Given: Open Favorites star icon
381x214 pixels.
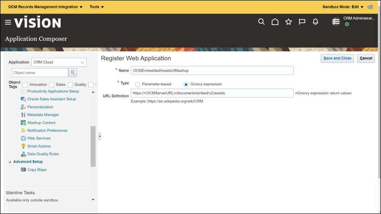Looking at the screenshot, I should click(x=288, y=22).
